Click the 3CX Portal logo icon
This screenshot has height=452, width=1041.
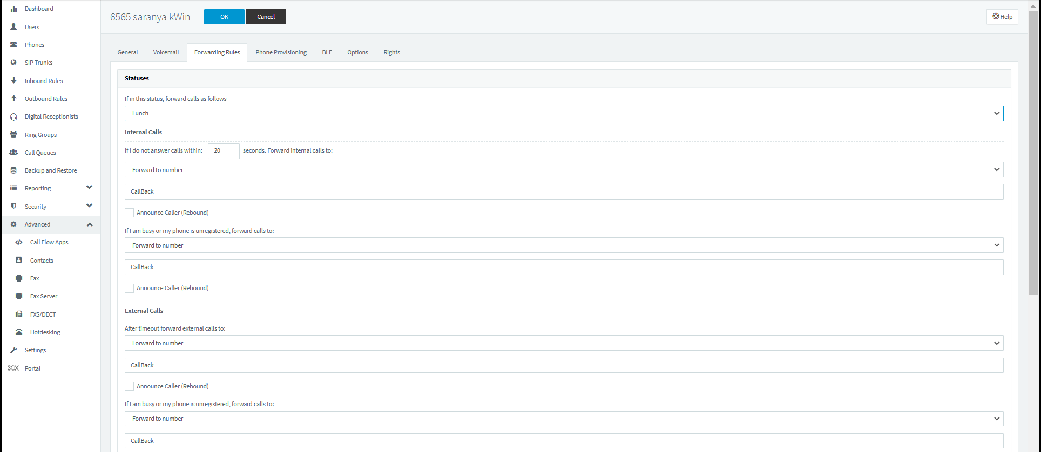click(x=13, y=368)
